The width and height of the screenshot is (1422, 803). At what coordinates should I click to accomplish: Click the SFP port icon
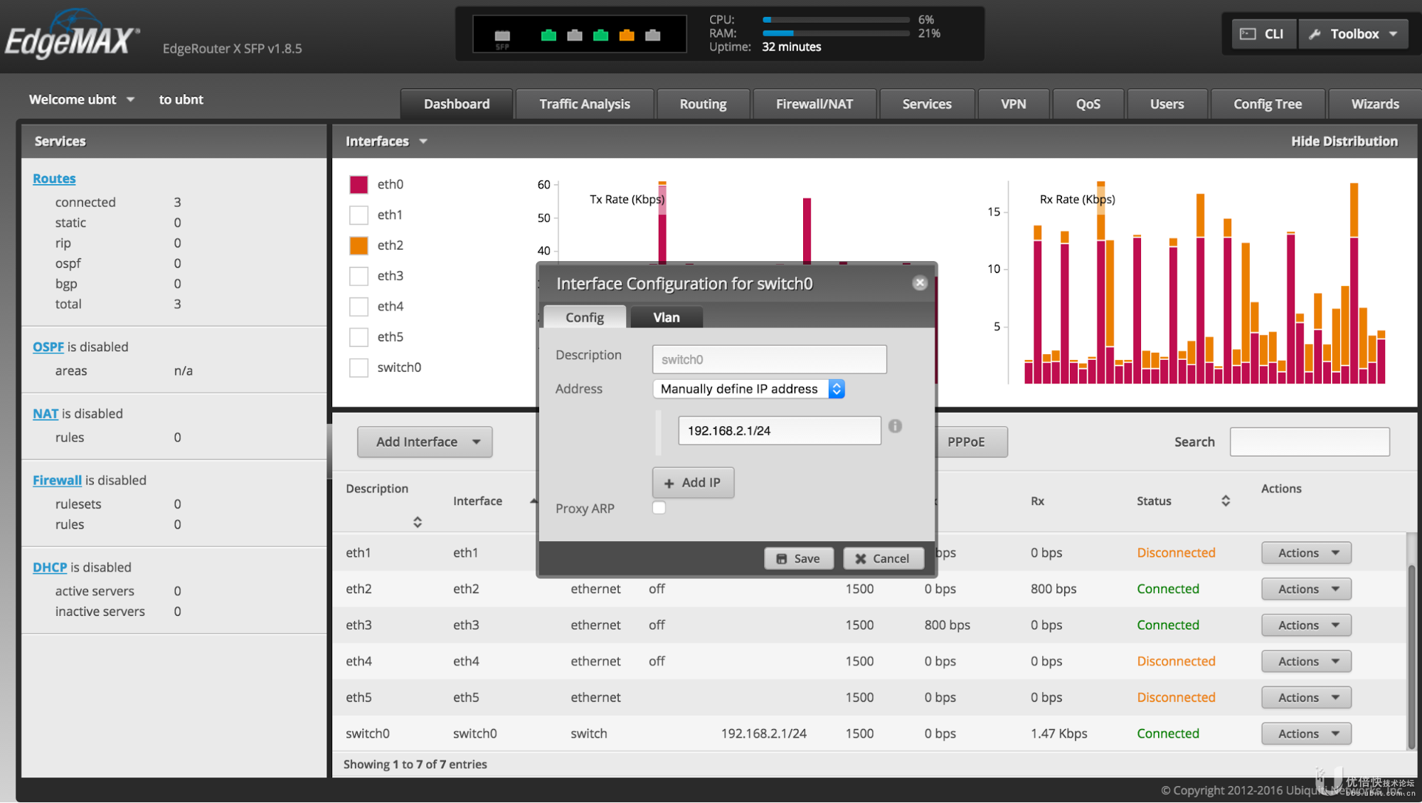pos(502,36)
